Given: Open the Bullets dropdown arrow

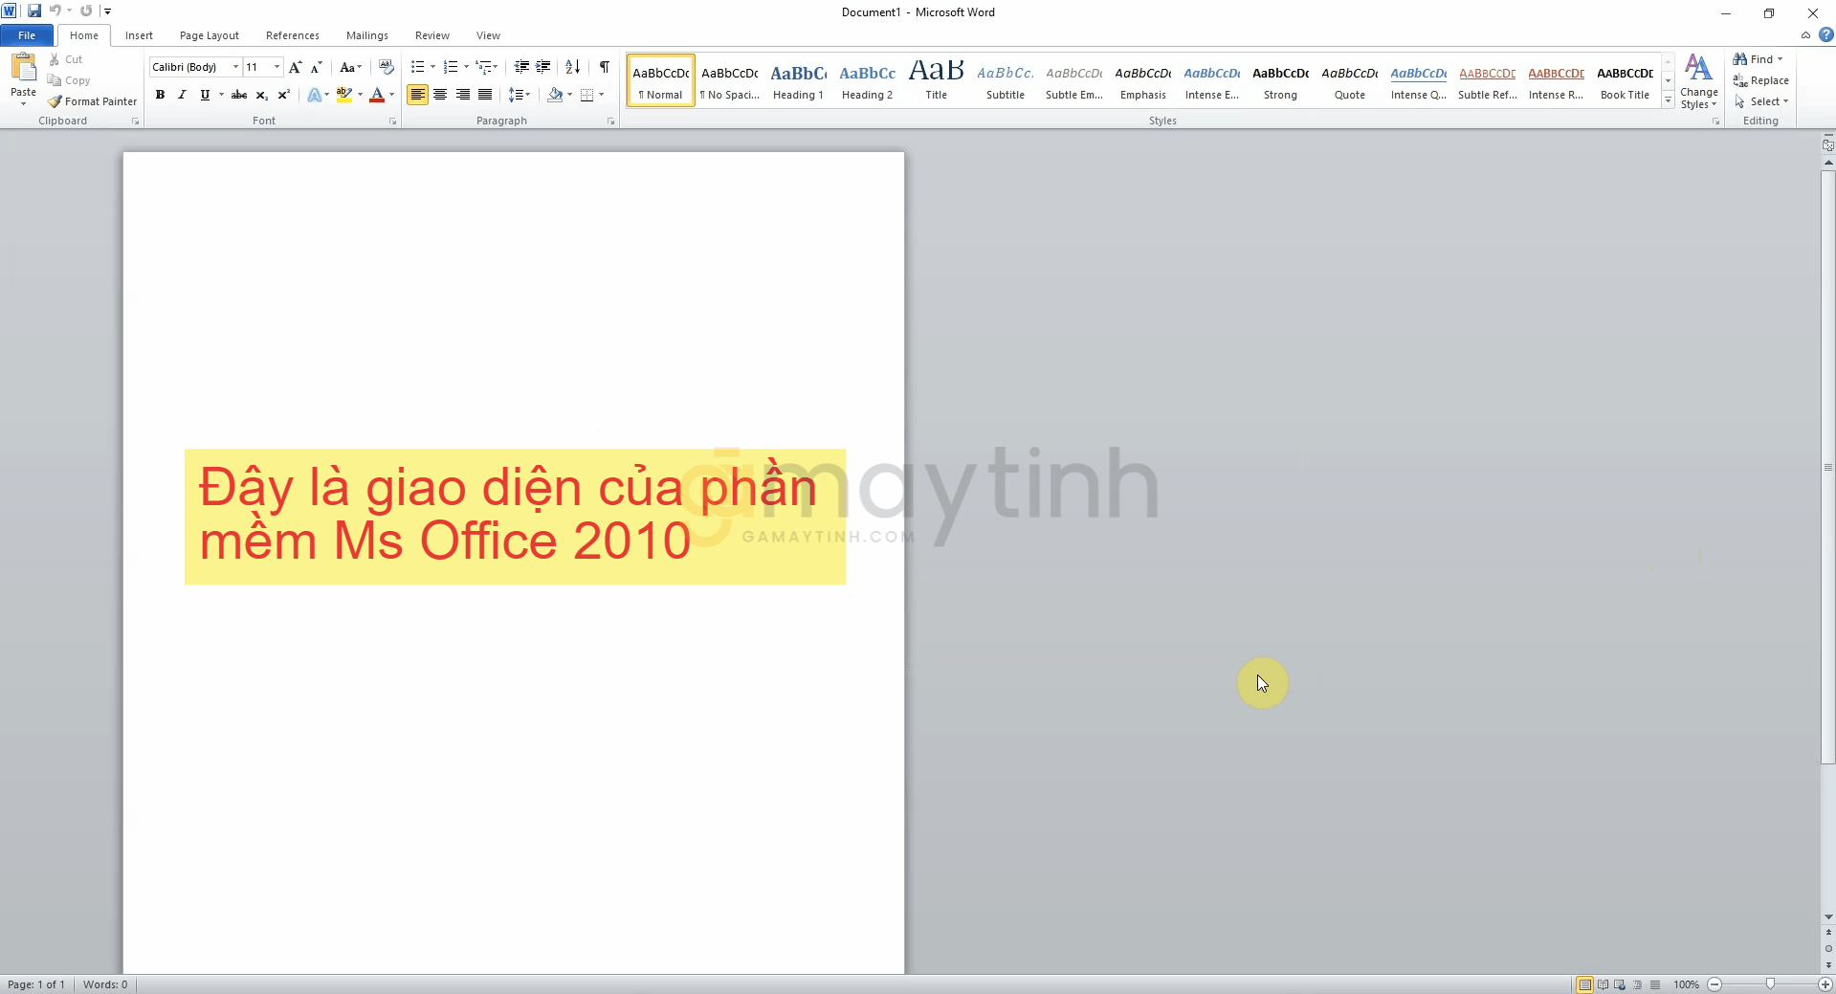Looking at the screenshot, I should pos(432,67).
